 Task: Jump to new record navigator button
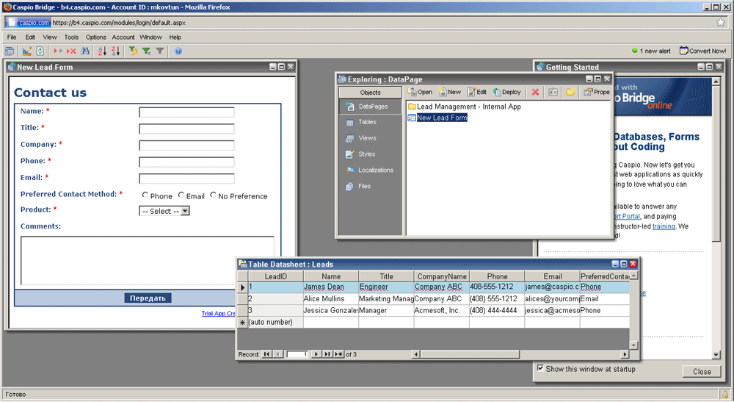pos(338,354)
